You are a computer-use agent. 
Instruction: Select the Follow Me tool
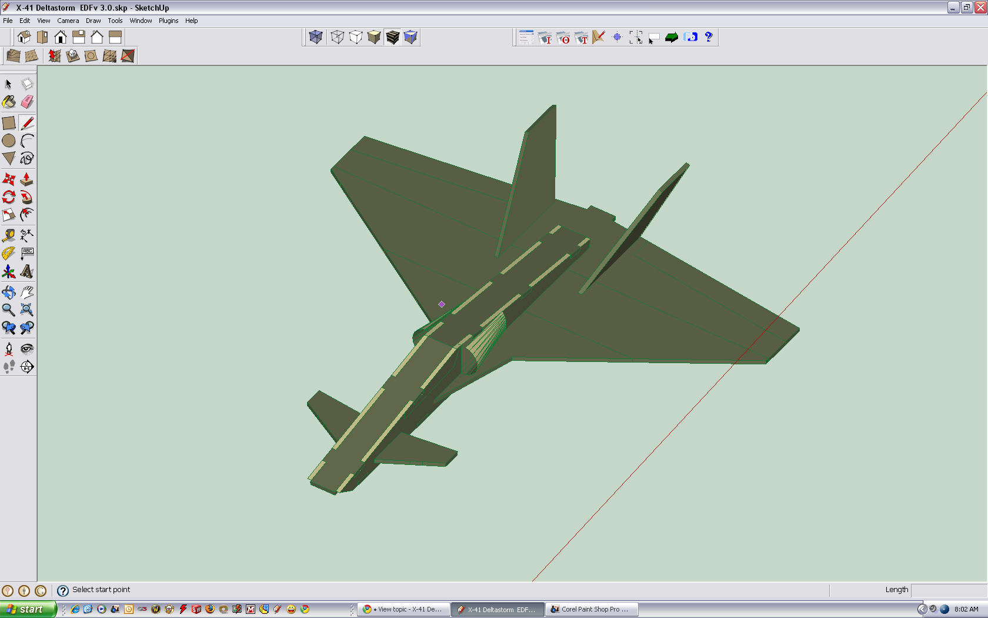[x=27, y=197]
